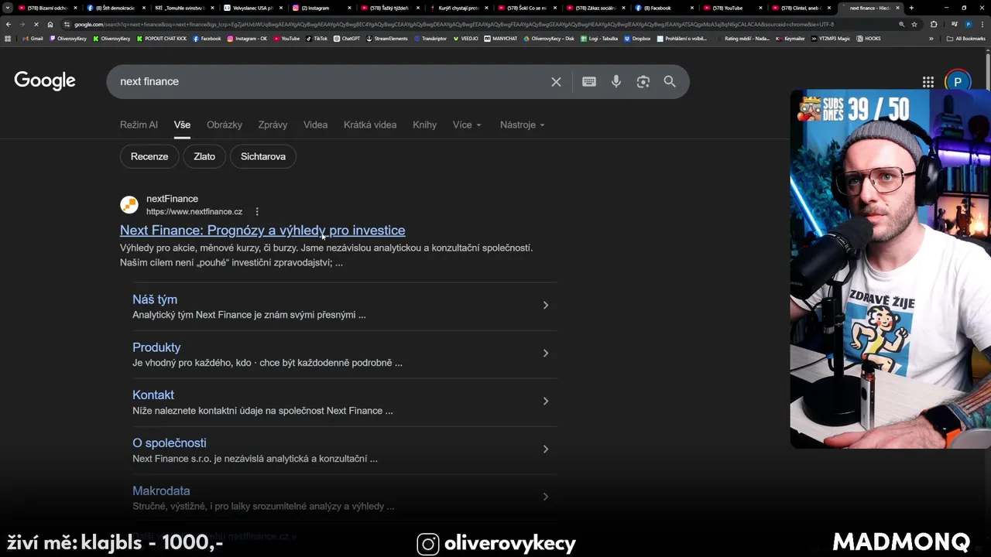This screenshot has height=557, width=991.
Task: Open the Instagram - OK bookmark
Action: (x=247, y=38)
